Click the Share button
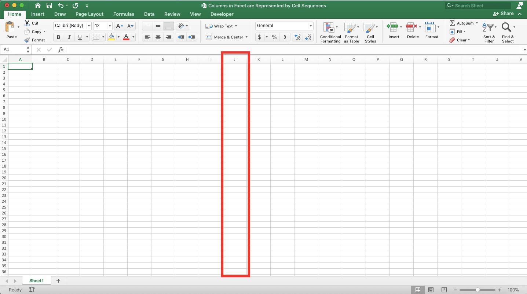The image size is (527, 294). pyautogui.click(x=503, y=14)
